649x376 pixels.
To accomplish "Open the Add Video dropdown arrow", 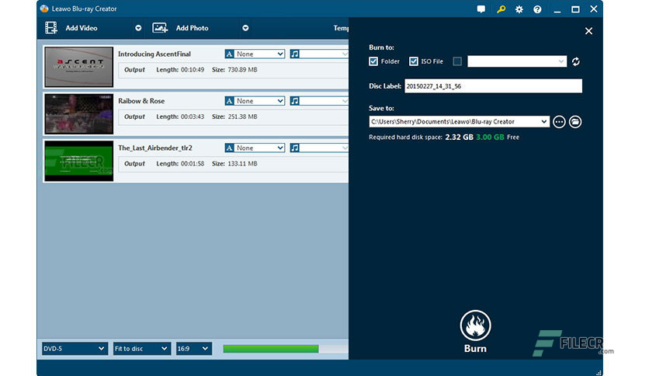I will (138, 28).
